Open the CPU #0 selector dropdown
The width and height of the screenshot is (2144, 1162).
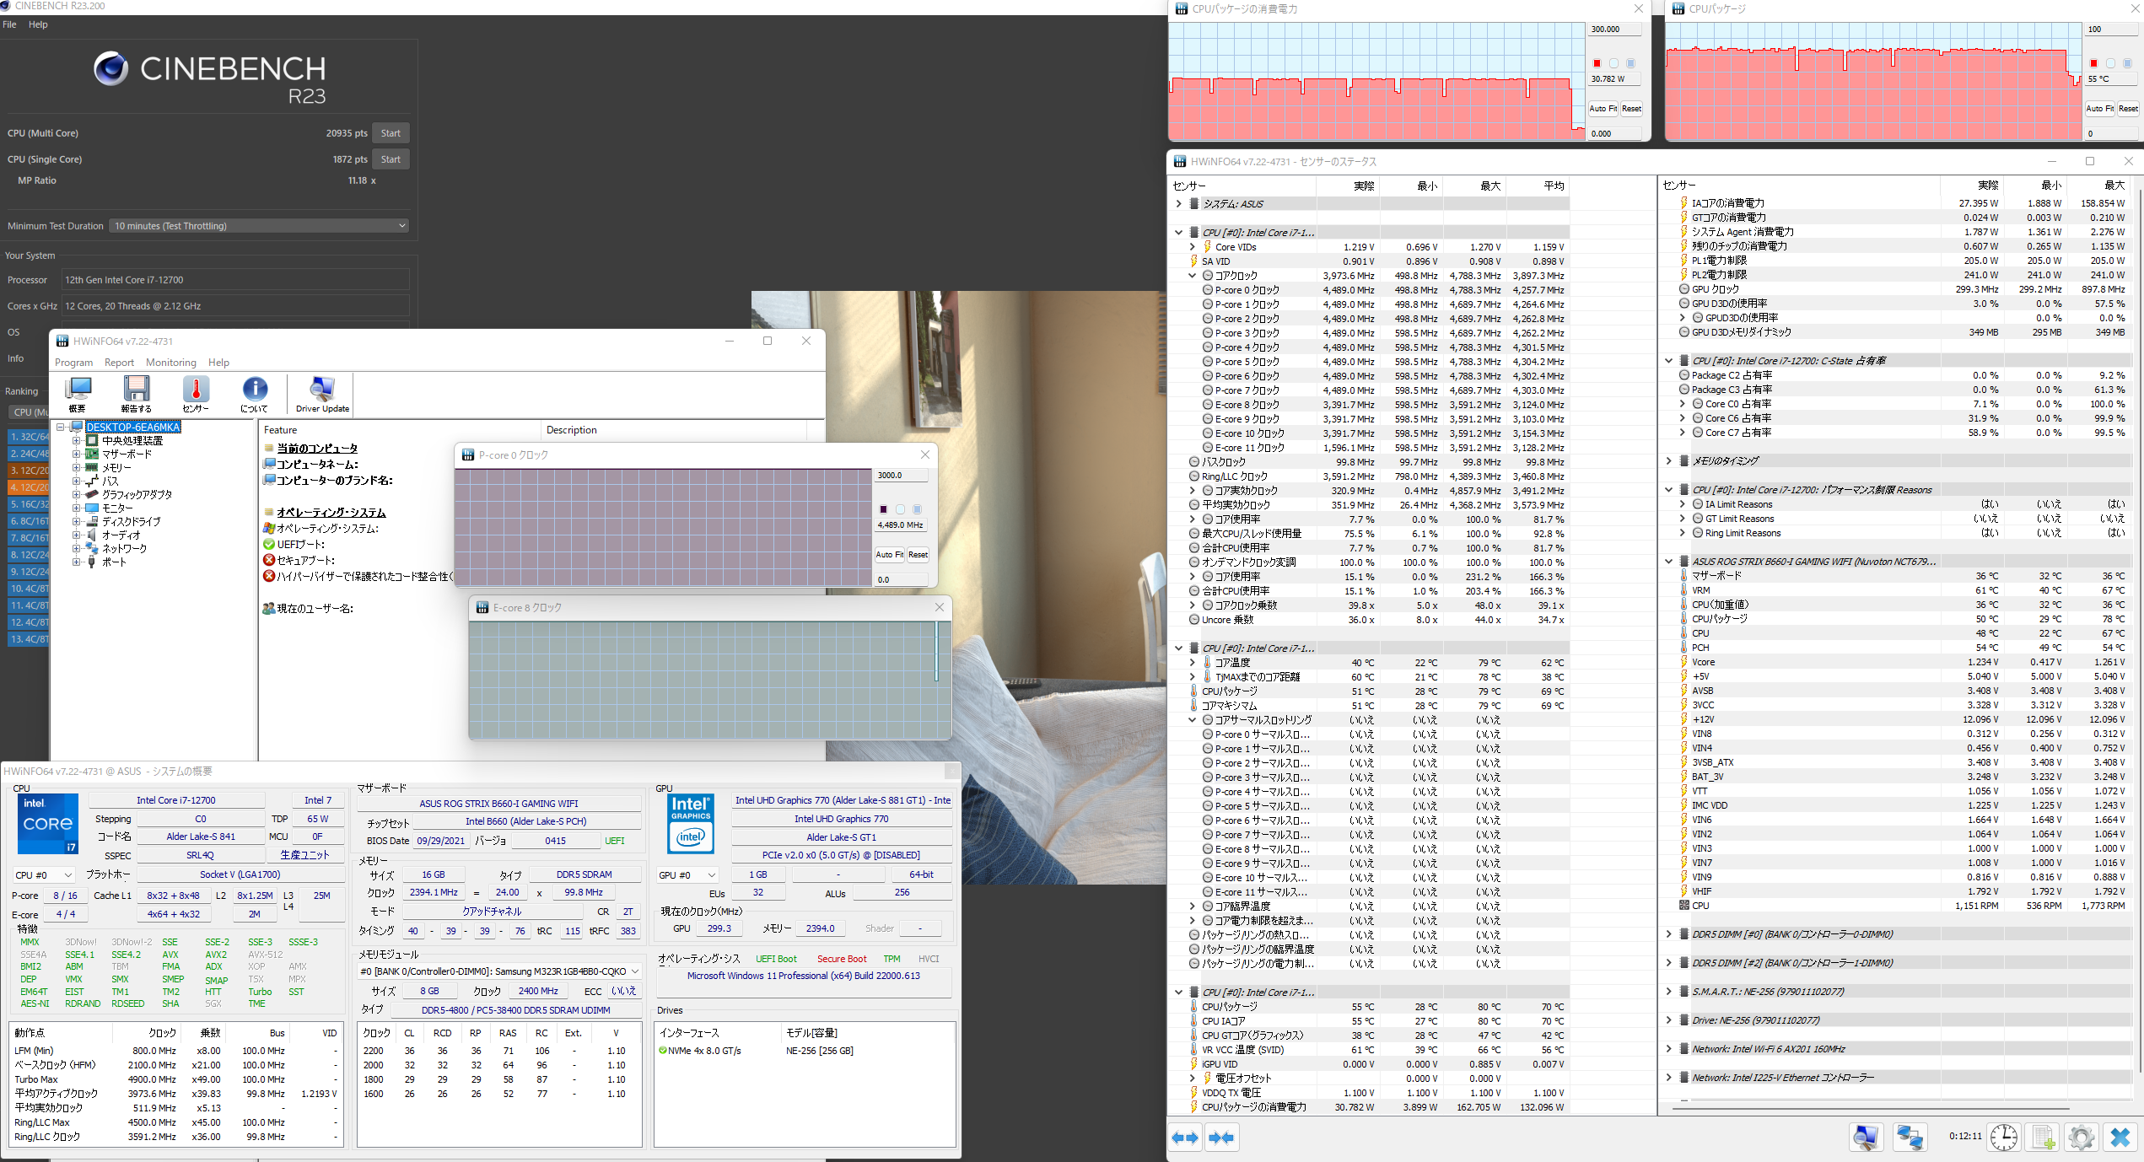coord(44,875)
